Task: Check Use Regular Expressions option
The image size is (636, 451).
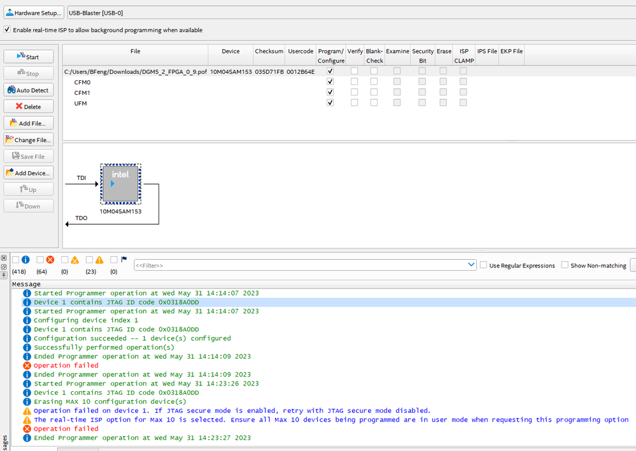Action: [x=484, y=265]
